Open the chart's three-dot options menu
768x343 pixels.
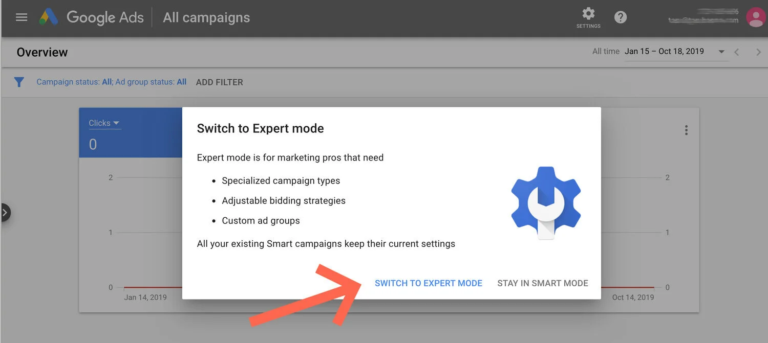tap(686, 130)
